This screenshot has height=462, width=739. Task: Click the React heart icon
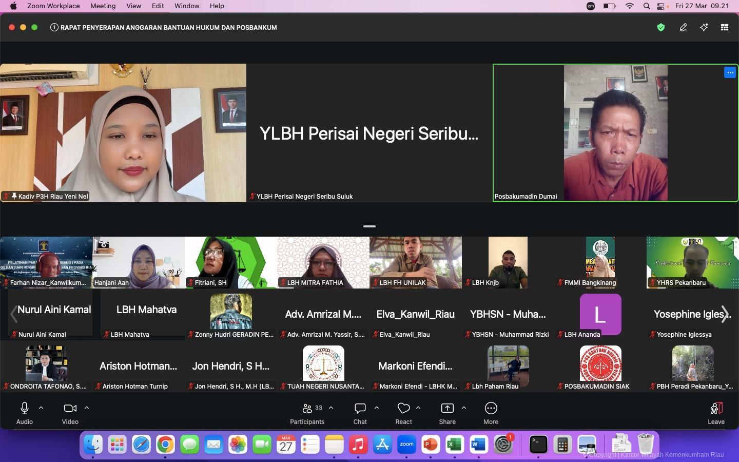pos(403,413)
